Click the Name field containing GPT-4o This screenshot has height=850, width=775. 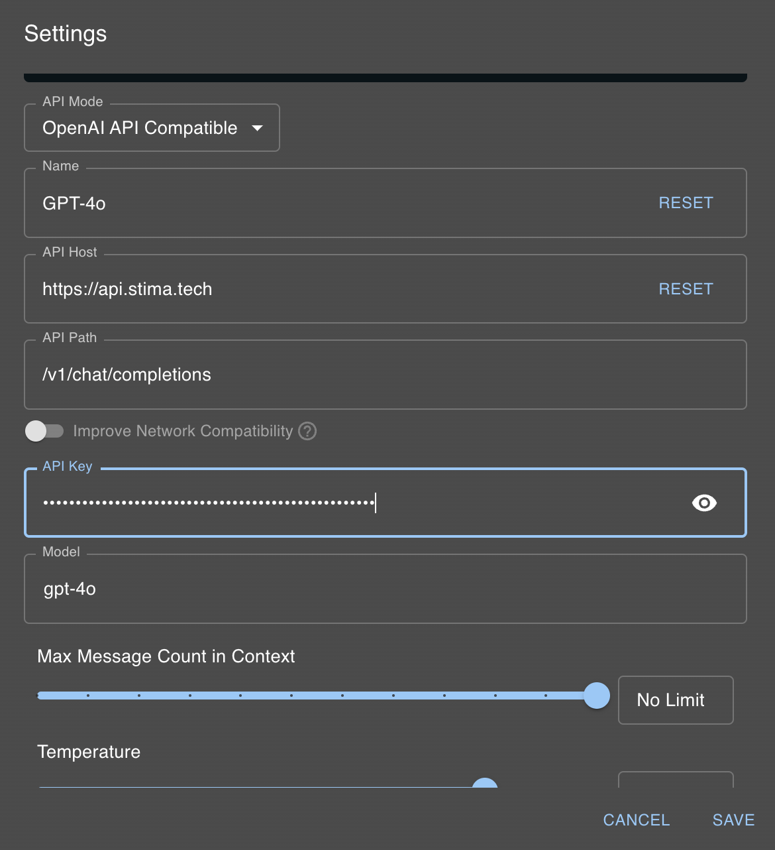331,203
